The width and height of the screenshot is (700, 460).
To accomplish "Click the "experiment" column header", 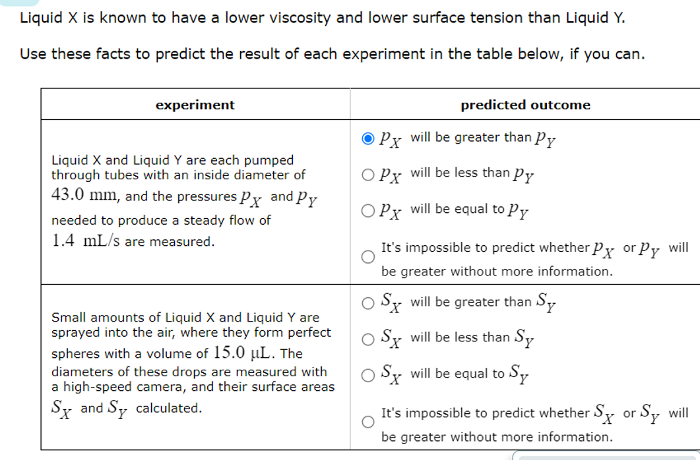I will pos(195,105).
